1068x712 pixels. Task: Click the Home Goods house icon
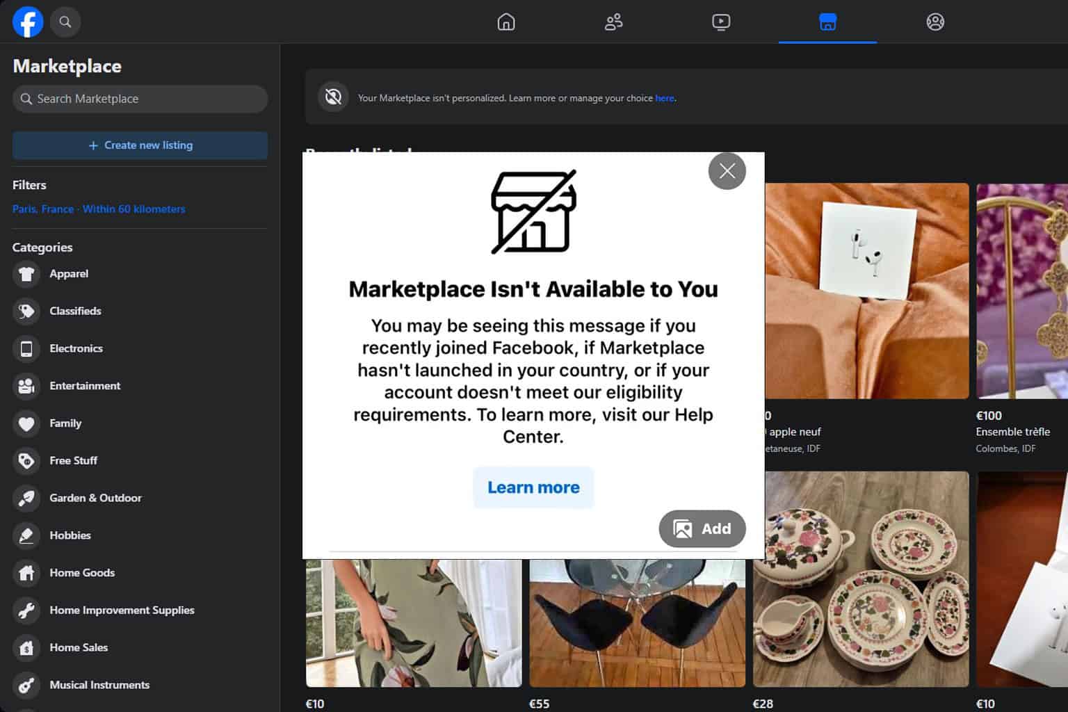tap(26, 573)
